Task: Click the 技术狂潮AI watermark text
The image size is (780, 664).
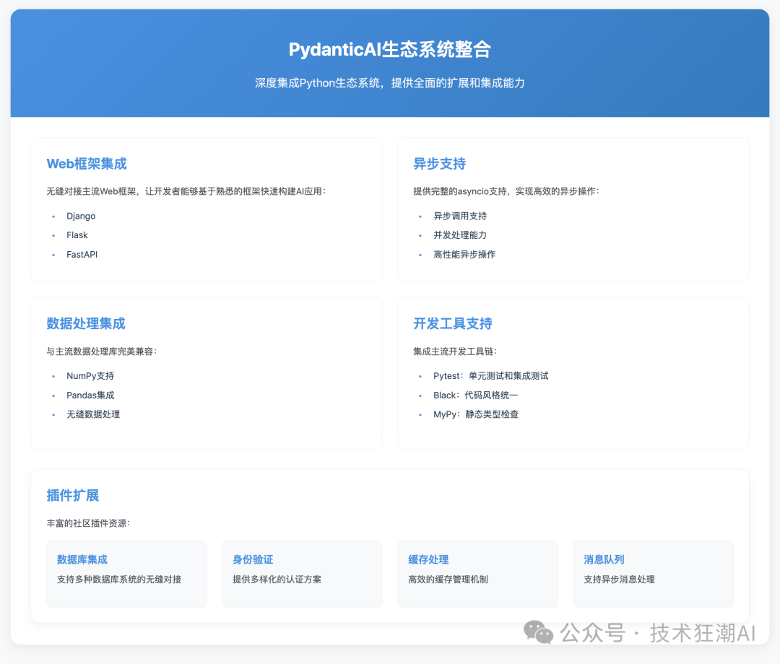Action: (703, 633)
